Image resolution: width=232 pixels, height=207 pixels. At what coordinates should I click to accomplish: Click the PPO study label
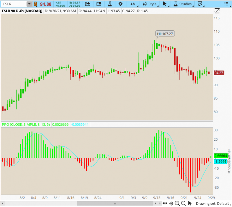26,124
